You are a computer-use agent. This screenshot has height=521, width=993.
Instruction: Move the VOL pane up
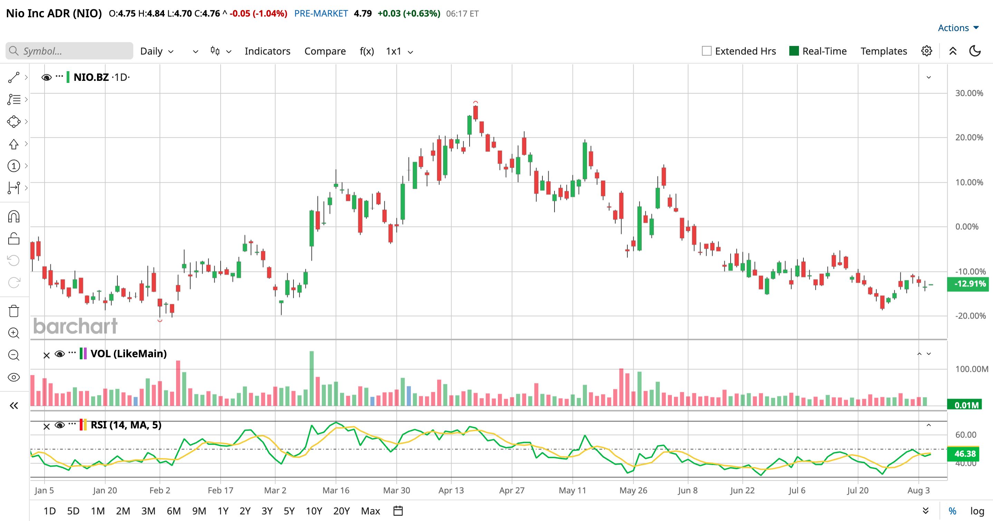[x=919, y=354]
